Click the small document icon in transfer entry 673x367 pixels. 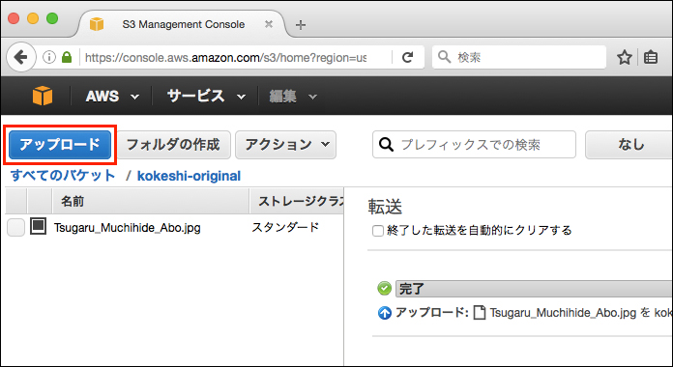(x=480, y=313)
